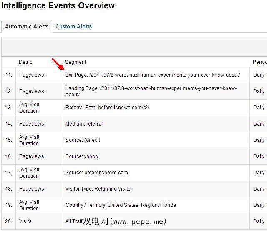The width and height of the screenshot is (267, 231).
Task: Open the Medium: referral segment
Action: (x=84, y=124)
